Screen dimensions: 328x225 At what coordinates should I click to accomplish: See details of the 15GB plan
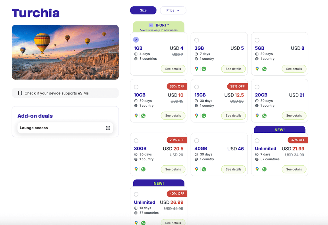point(234,115)
